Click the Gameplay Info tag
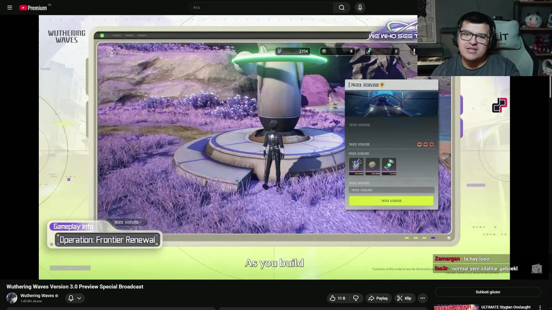Viewport: 552px width, 310px height. point(73,226)
